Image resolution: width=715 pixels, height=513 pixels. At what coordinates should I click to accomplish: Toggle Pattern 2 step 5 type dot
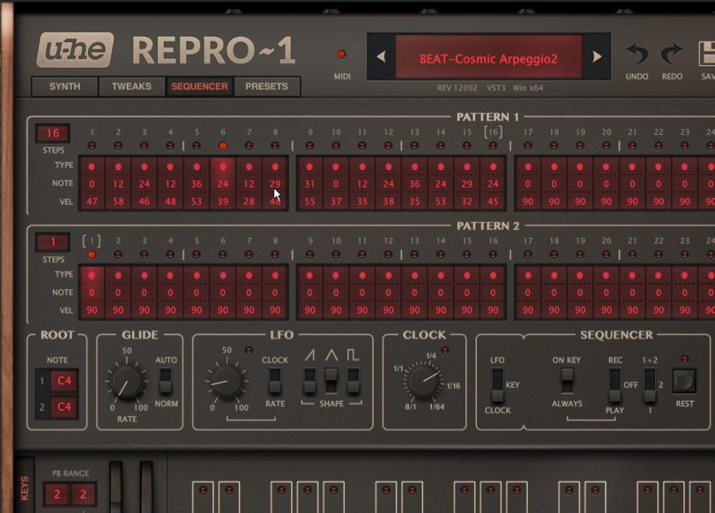click(197, 276)
